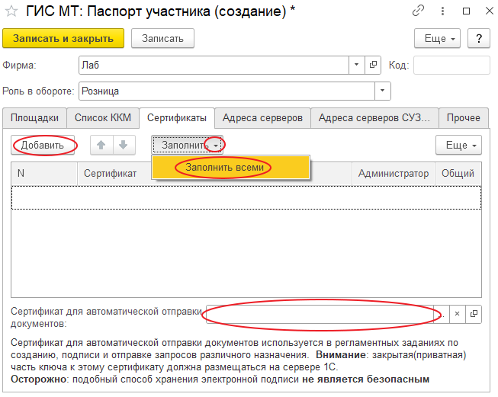Expand the Роль в обороте dropdown

(381, 91)
